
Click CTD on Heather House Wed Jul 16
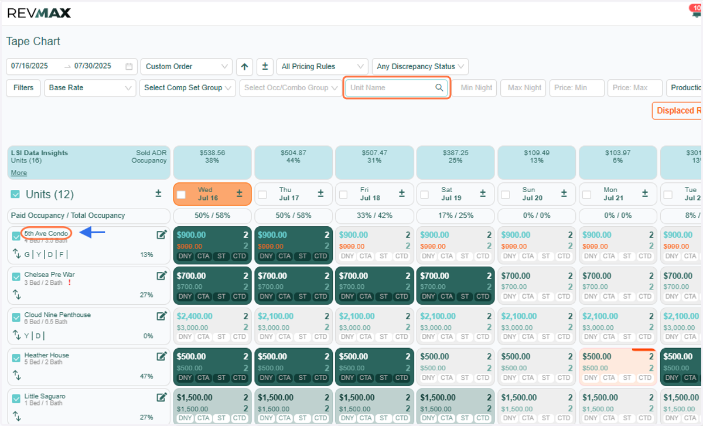coord(239,378)
